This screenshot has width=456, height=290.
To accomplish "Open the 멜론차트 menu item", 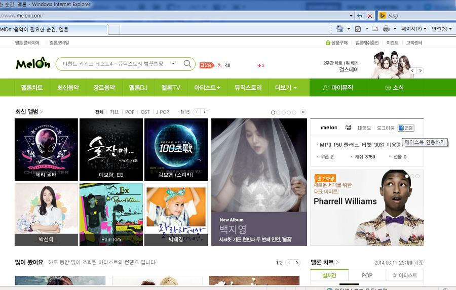I will (x=32, y=88).
